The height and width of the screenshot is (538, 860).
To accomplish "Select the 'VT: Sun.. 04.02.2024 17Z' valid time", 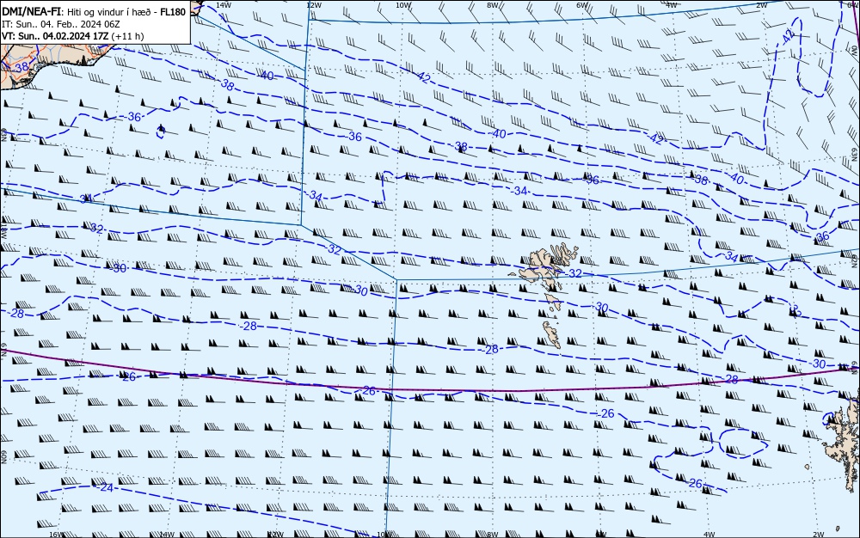I will pos(55,36).
